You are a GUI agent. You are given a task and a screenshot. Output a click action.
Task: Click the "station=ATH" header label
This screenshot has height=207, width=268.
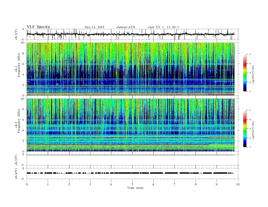(126, 27)
